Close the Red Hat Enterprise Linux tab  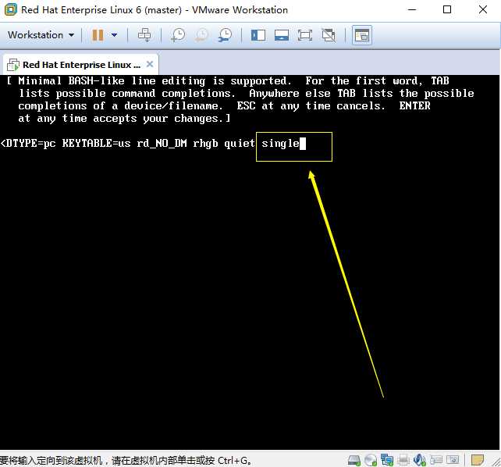point(150,64)
